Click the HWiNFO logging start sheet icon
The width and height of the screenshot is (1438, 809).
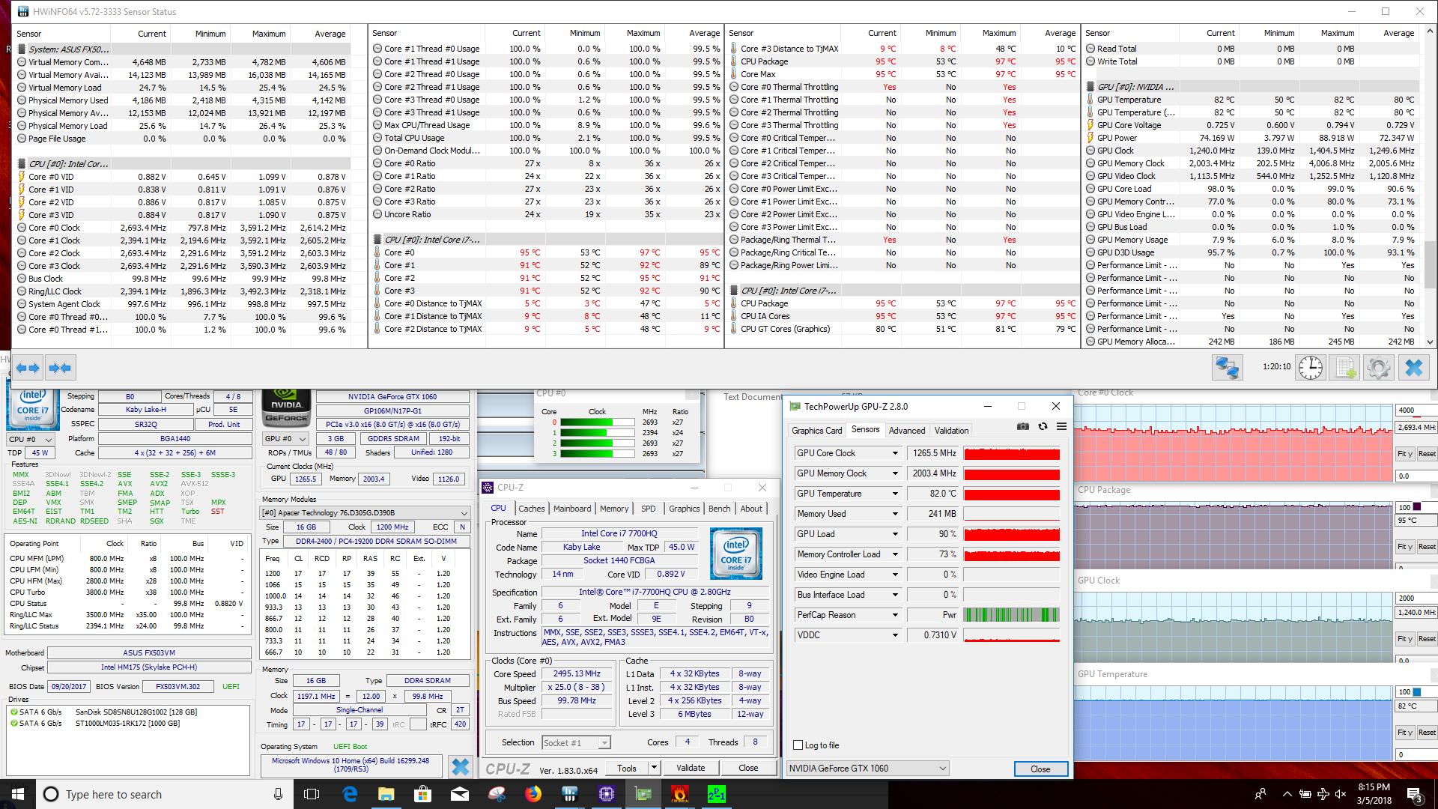pyautogui.click(x=1344, y=367)
